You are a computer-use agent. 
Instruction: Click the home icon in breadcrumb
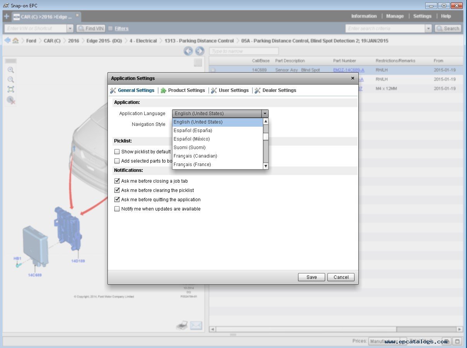coord(15,41)
